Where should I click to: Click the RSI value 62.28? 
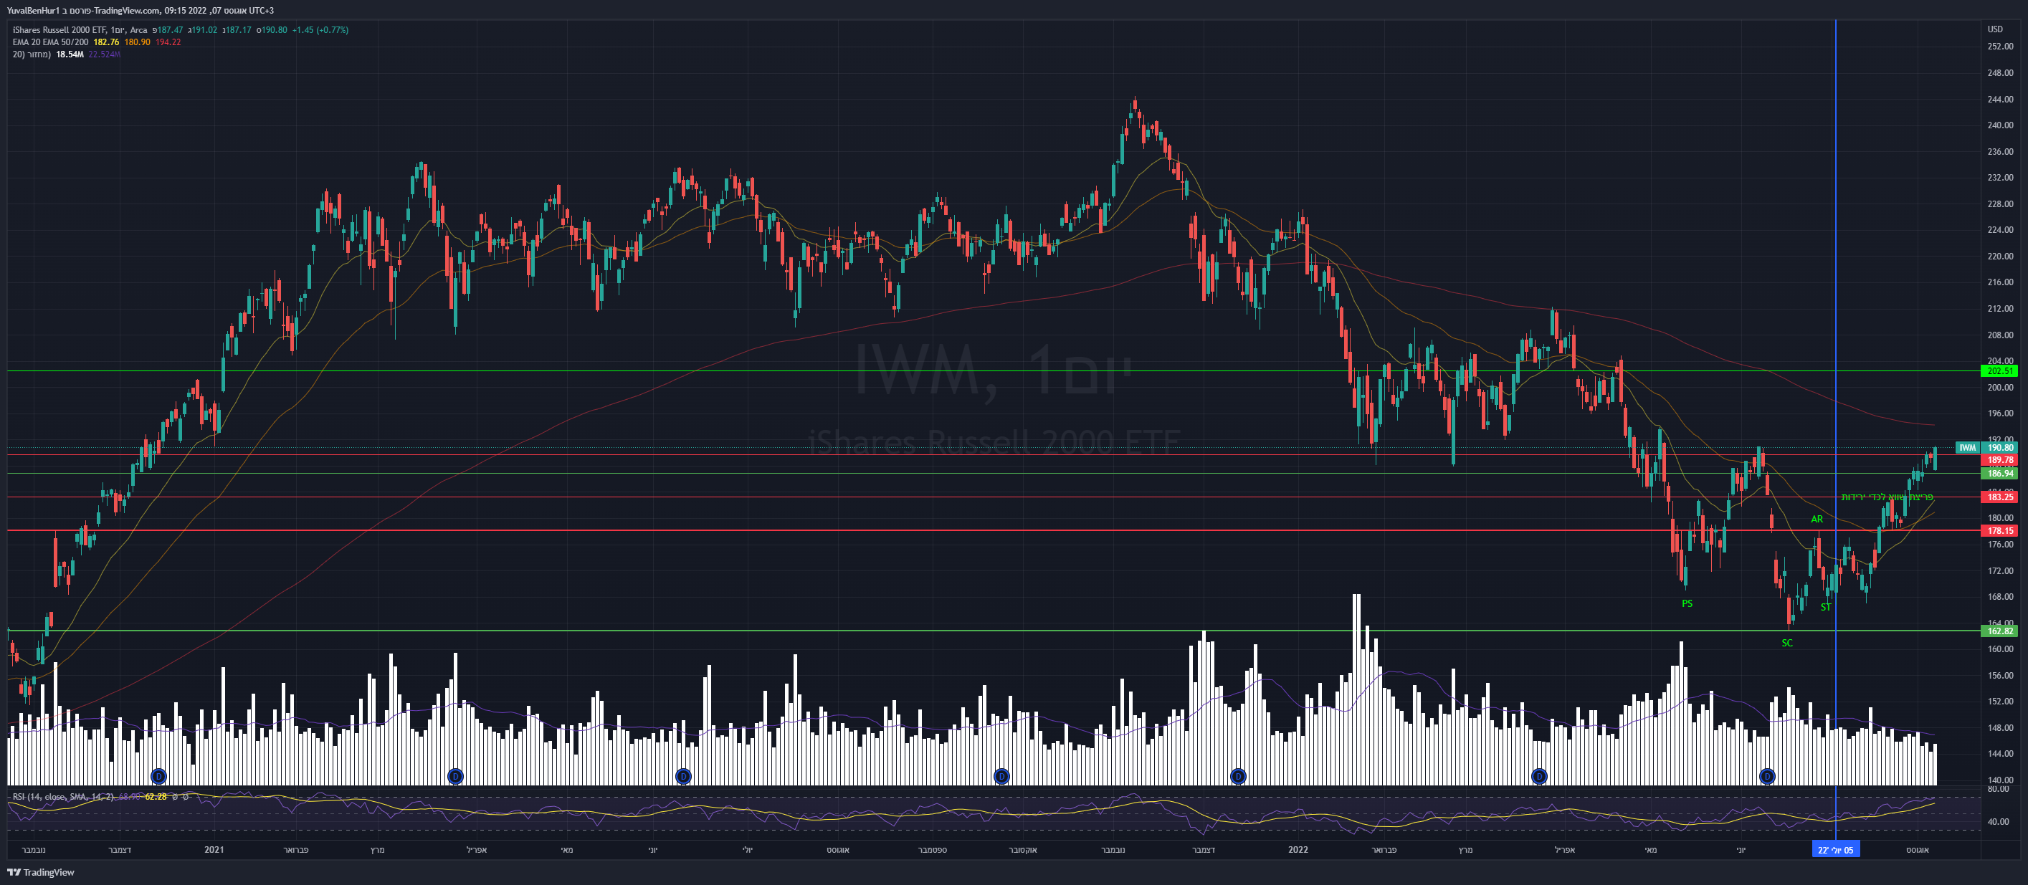click(156, 797)
